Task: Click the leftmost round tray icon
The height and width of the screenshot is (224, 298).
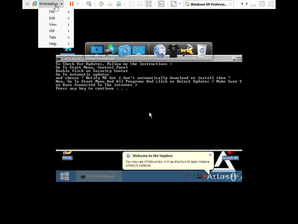Action: pos(188,176)
